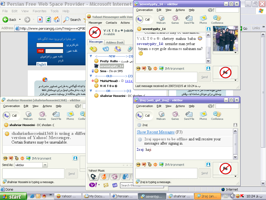
Task: Click the voicemail icon at Messenger bottom
Action: (115, 185)
